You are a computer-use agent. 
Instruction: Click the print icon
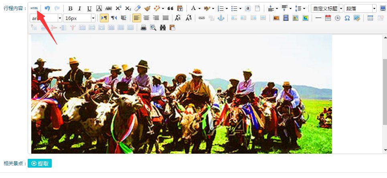(144, 28)
